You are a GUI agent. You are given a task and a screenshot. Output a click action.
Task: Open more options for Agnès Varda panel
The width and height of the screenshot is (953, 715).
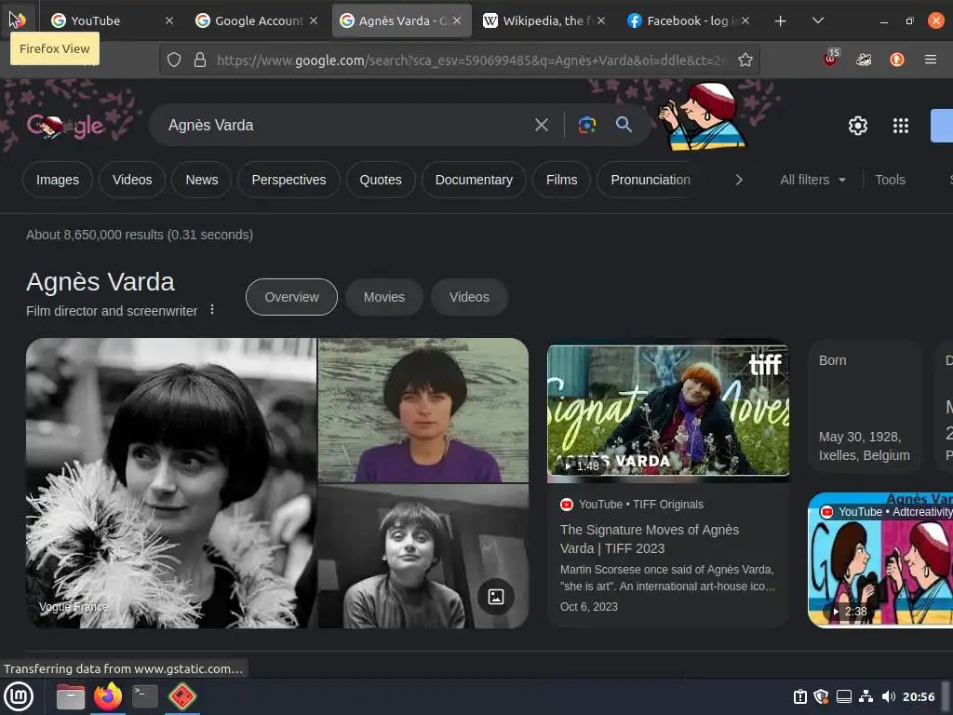click(212, 309)
